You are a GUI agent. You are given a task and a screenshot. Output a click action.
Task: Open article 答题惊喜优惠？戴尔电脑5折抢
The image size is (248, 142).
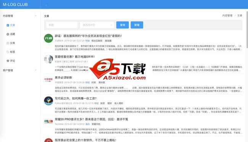tap(75, 57)
